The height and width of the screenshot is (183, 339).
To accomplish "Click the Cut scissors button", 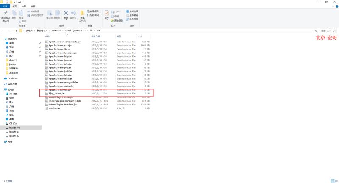I will point(22,21).
